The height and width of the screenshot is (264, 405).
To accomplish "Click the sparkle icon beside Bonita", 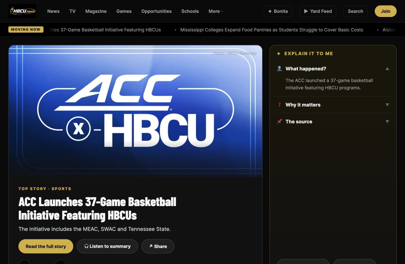I will [270, 11].
